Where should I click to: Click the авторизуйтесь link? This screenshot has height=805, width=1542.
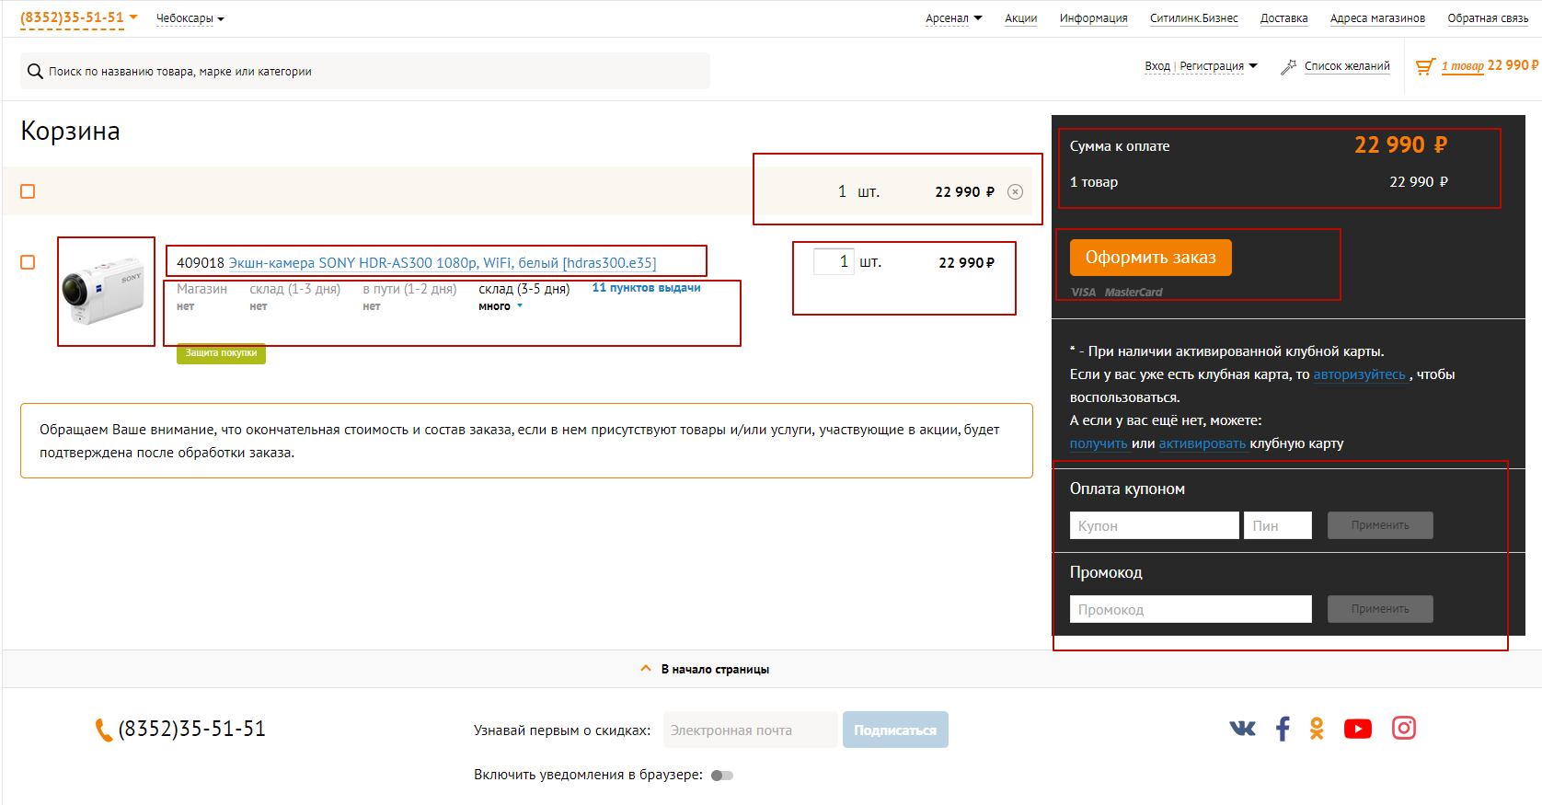[1360, 374]
